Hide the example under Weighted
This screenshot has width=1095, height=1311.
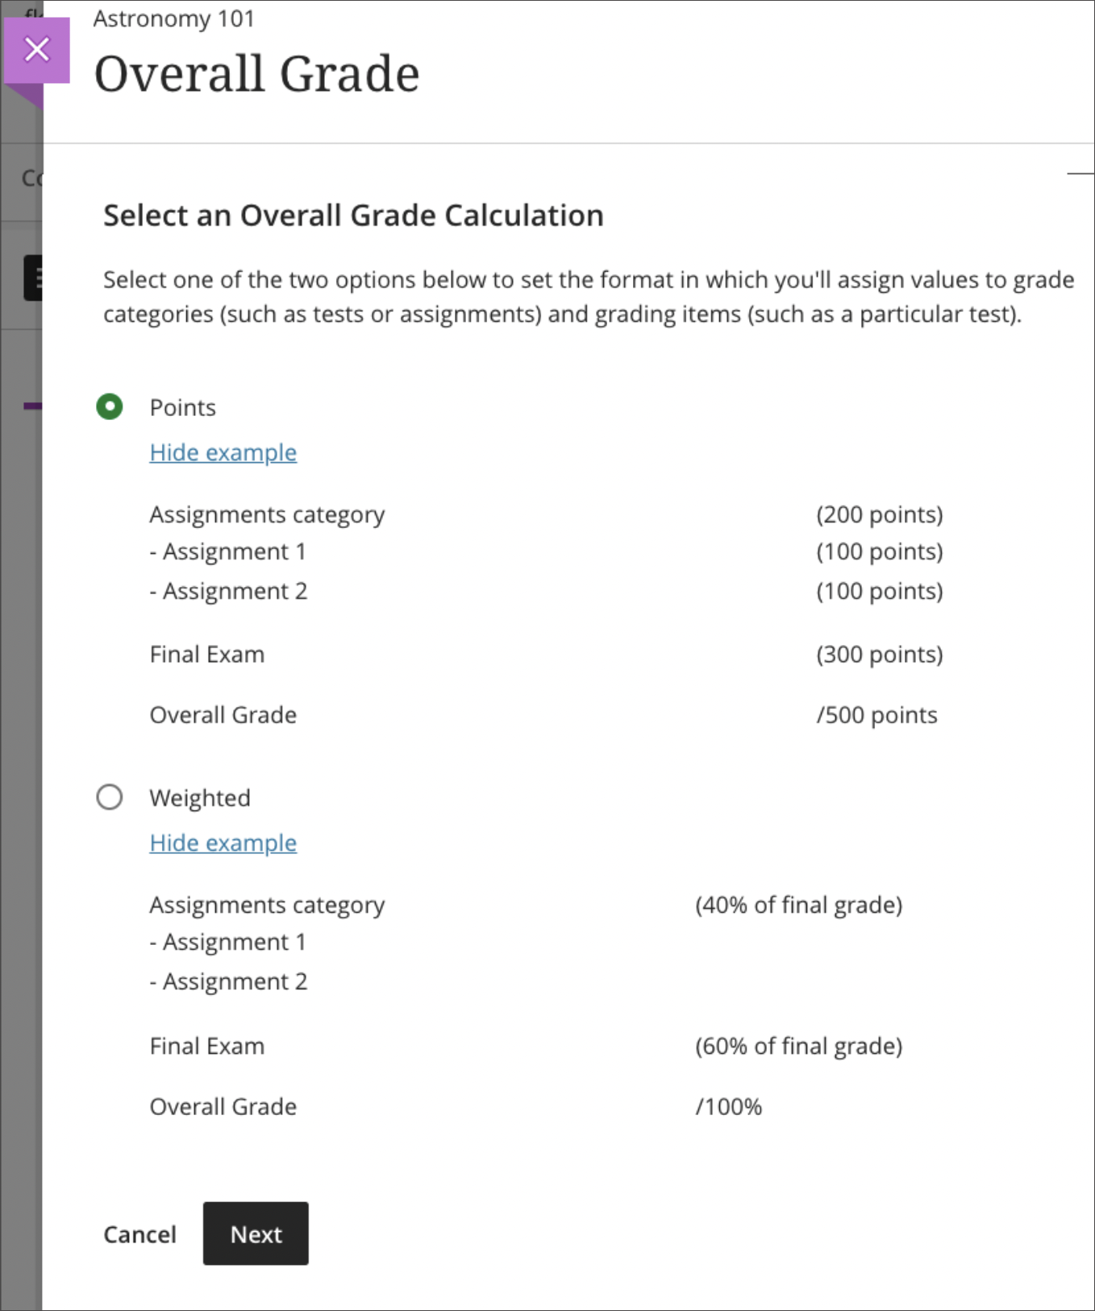(x=223, y=843)
